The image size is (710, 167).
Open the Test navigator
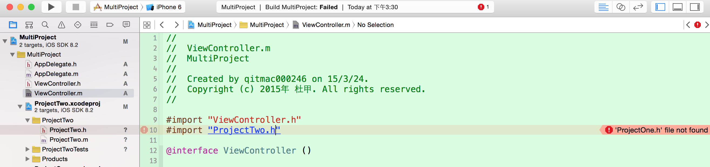click(x=78, y=25)
